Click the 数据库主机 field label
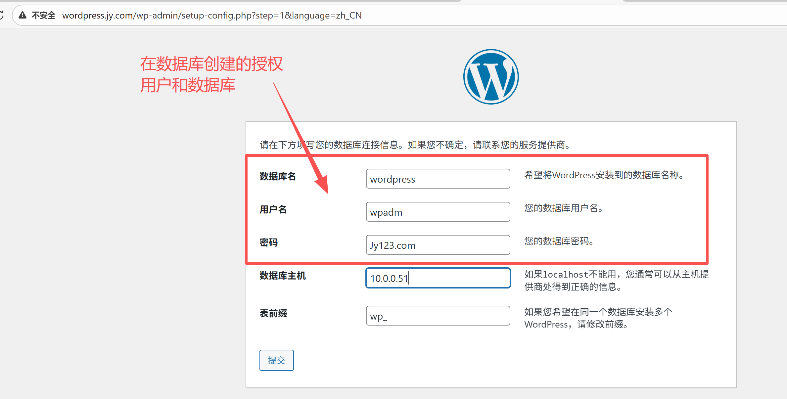This screenshot has width=787, height=399. point(282,276)
